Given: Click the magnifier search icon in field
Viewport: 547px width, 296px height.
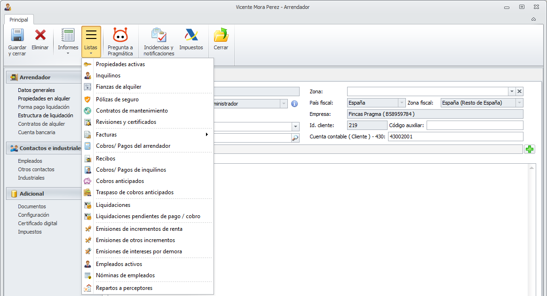Looking at the screenshot, I should pyautogui.click(x=295, y=138).
